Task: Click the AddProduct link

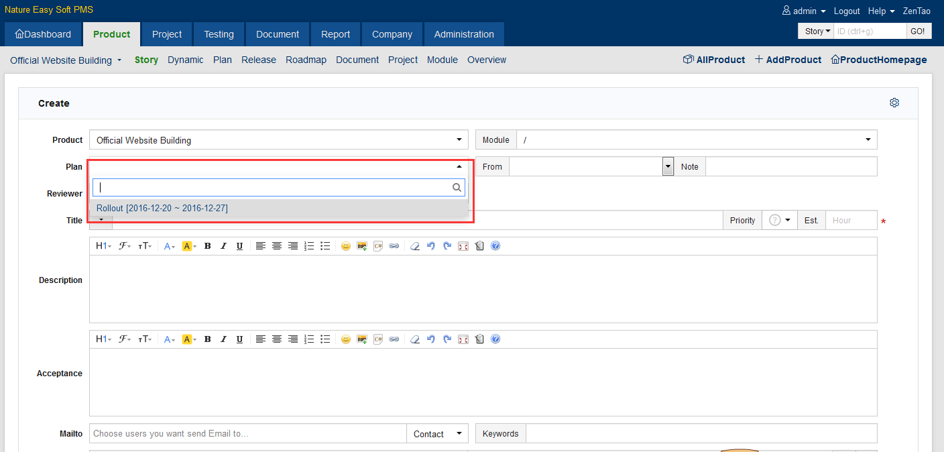Action: point(788,60)
